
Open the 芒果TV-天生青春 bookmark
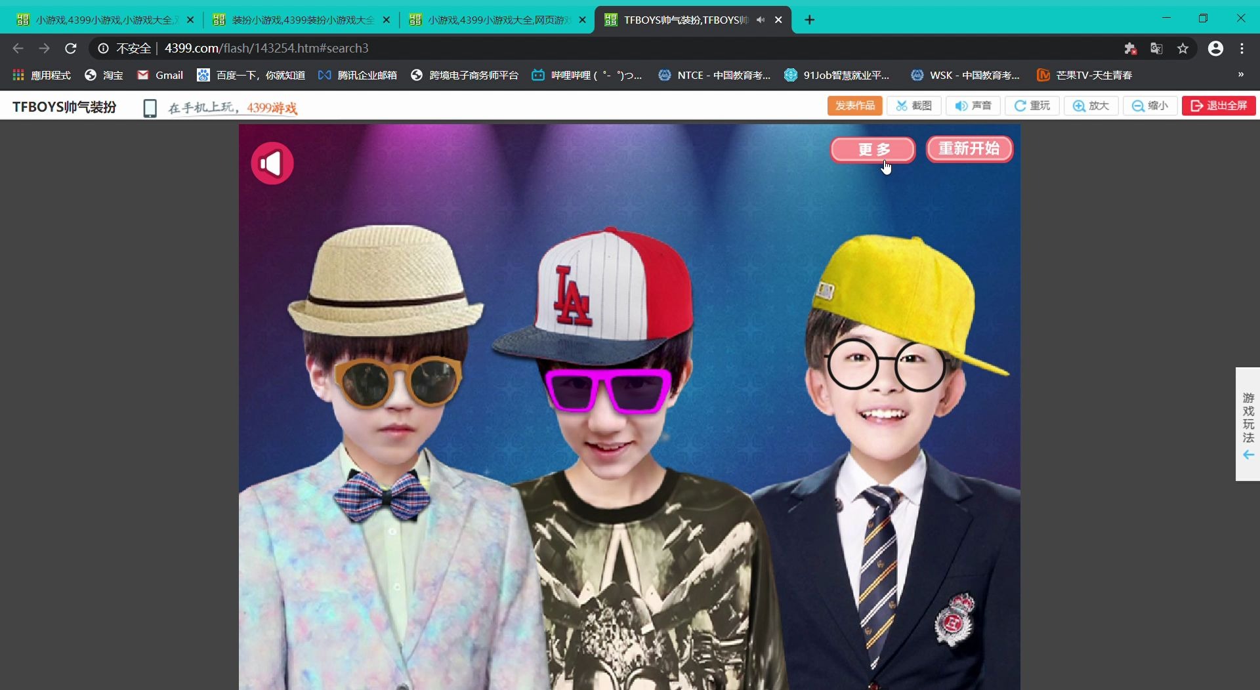1084,75
